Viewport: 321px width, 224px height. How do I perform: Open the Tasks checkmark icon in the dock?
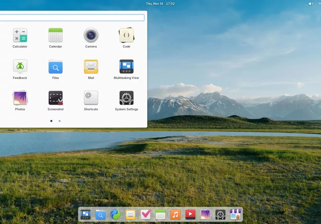(x=146, y=215)
